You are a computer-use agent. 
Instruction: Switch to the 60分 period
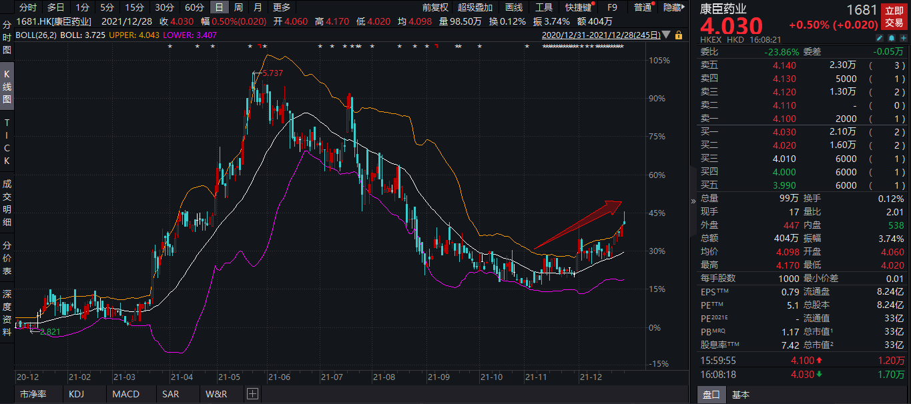[194, 7]
